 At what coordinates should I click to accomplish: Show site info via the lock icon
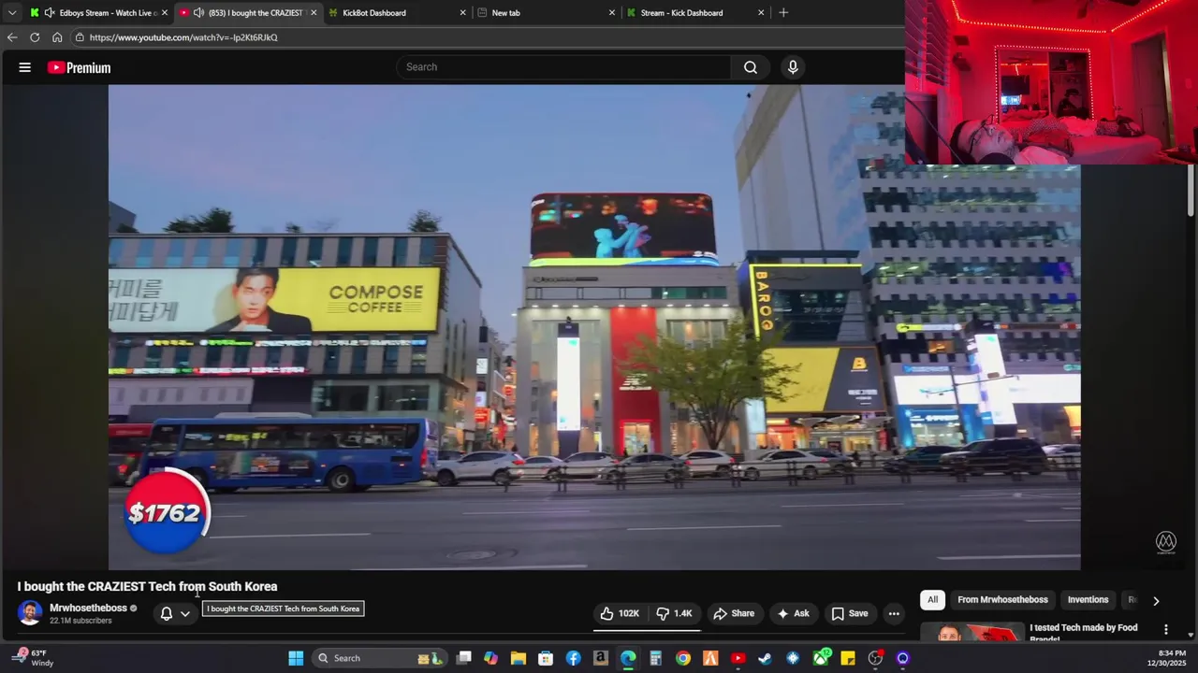coord(80,37)
